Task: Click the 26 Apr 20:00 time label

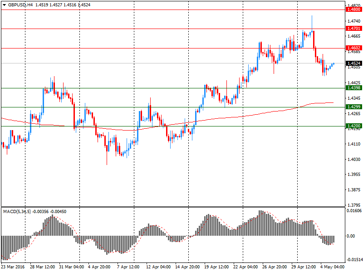Action: pos(275,267)
